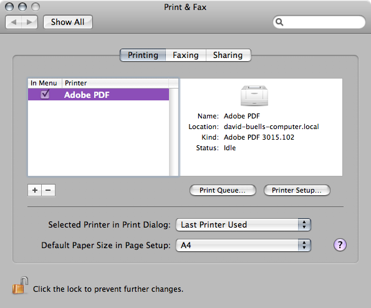This screenshot has height=308, width=371.
Task: Click the david-buells-computer.local location text
Action: (271, 127)
